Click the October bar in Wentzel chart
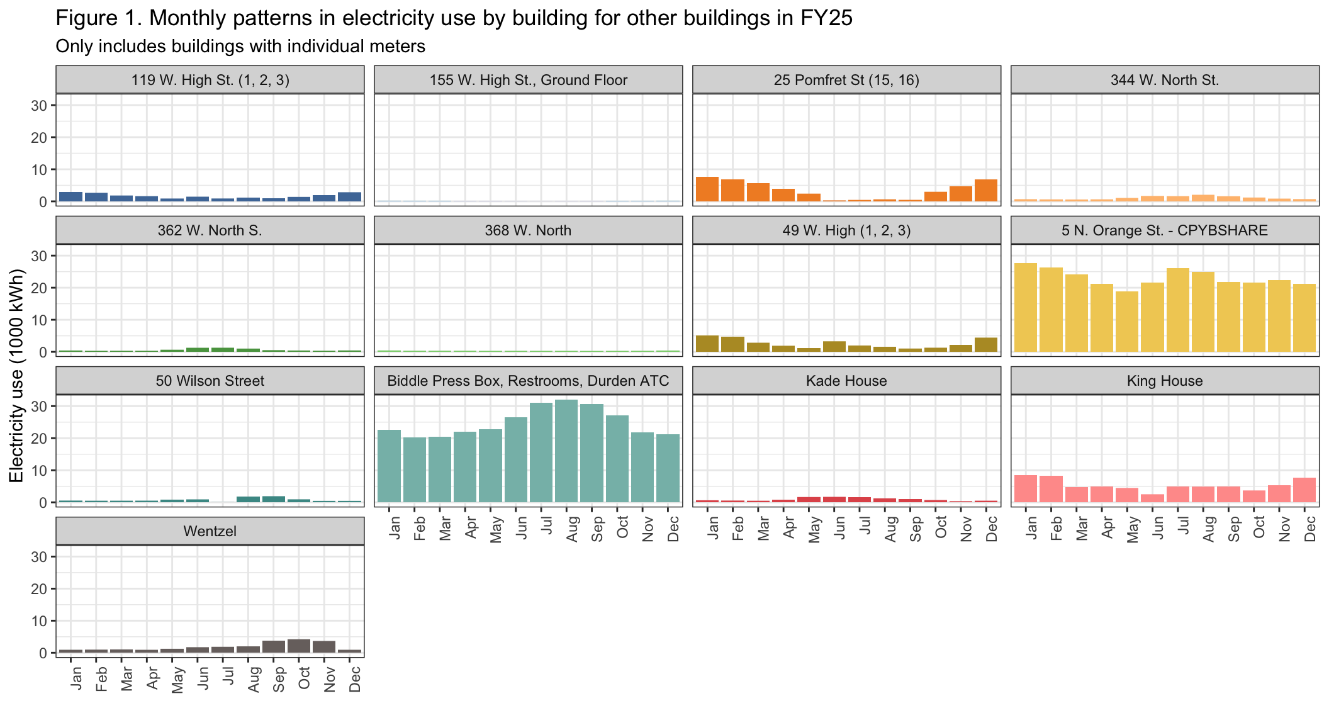This screenshot has width=1329, height=725. click(x=299, y=646)
